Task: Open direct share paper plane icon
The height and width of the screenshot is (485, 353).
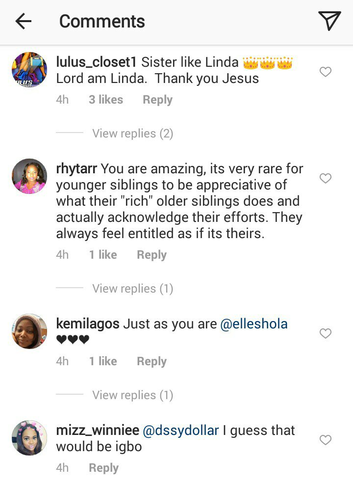Action: [329, 21]
